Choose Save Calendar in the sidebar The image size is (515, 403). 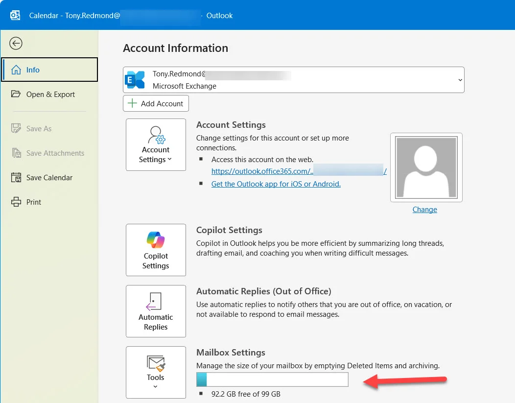[49, 177]
